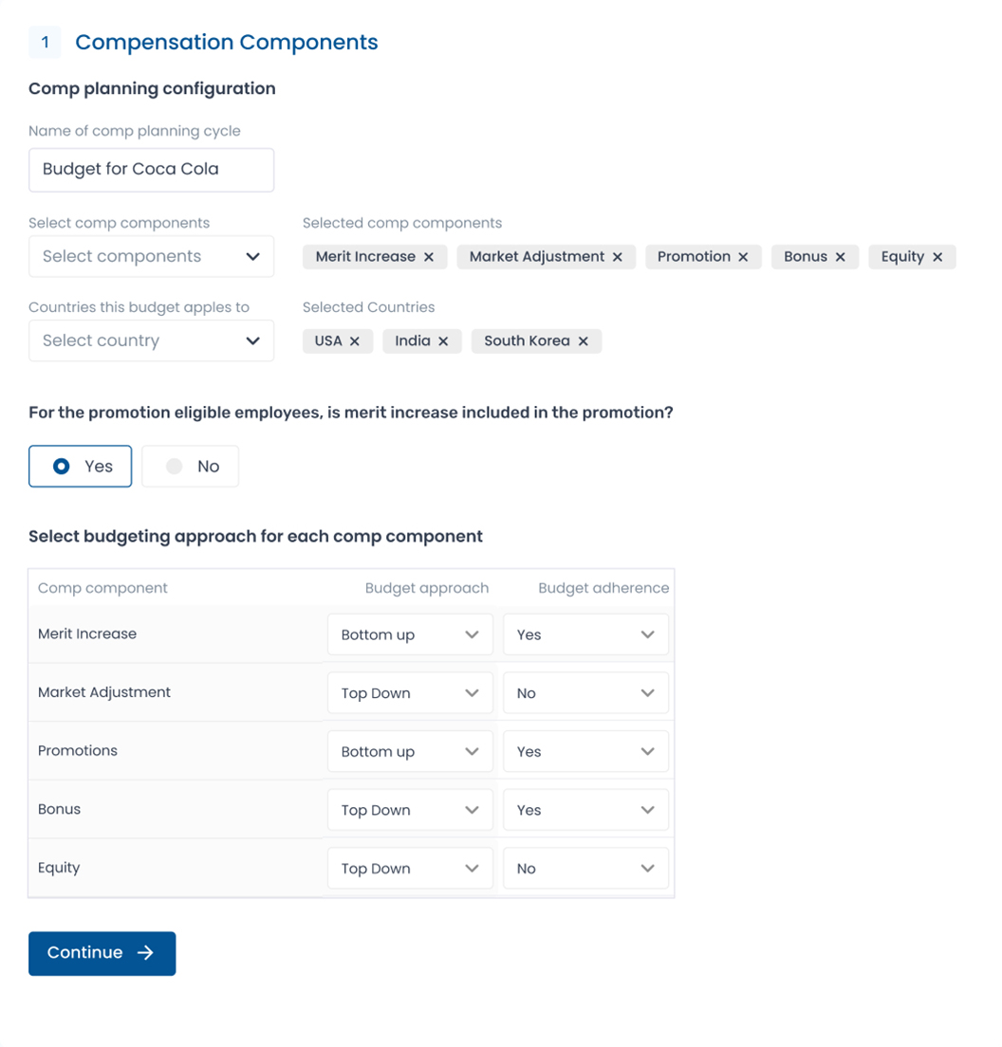Remove the Market Adjustment comp component chip
The height and width of the screenshot is (1047, 1002).
click(618, 256)
